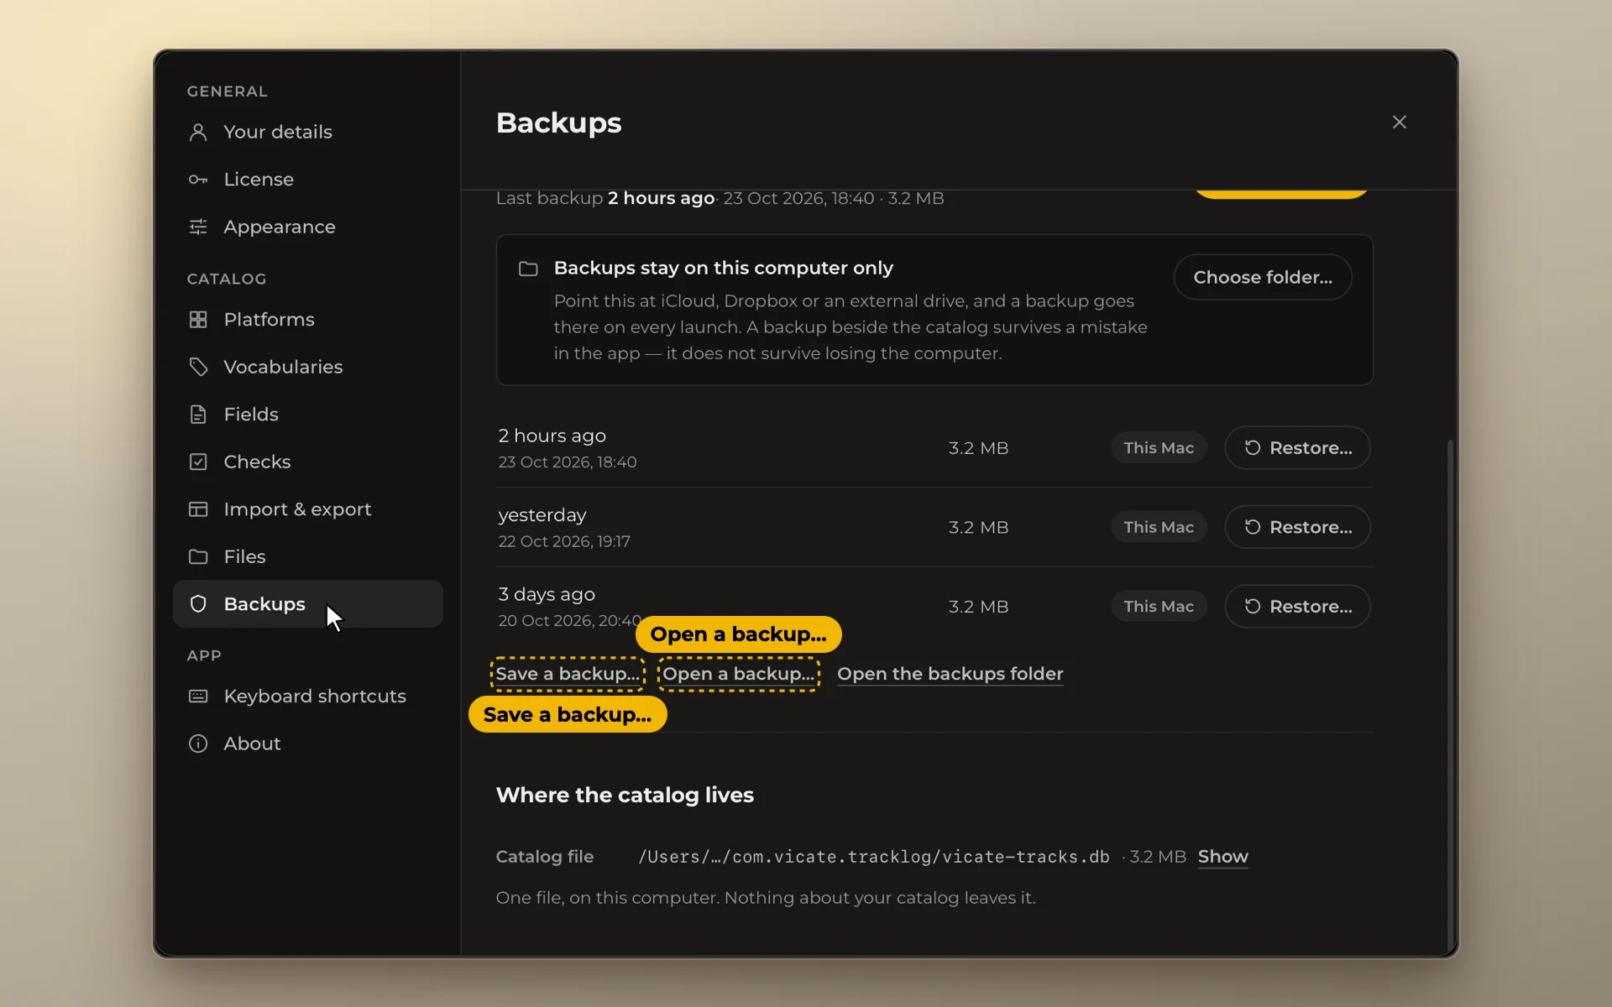1612x1007 pixels.
Task: Restore yesterday's backup
Action: (1297, 527)
